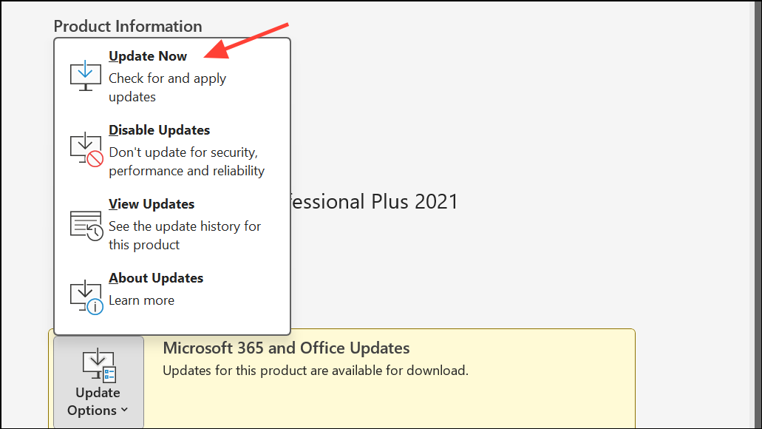Collapse the Update Options dropdown chevron
This screenshot has width=762, height=429.
pyautogui.click(x=124, y=410)
